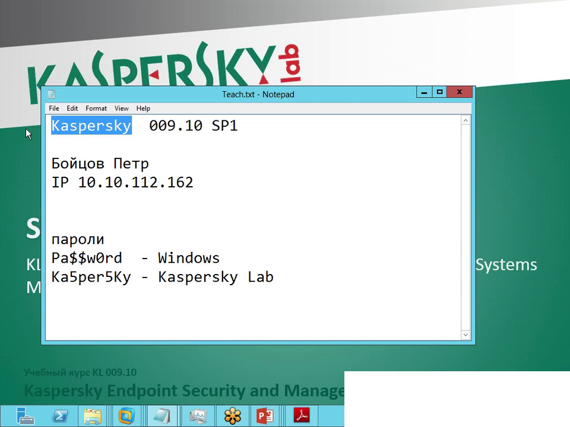The width and height of the screenshot is (570, 427).
Task: Click the word "Windows" in Notepad
Action: 189,258
